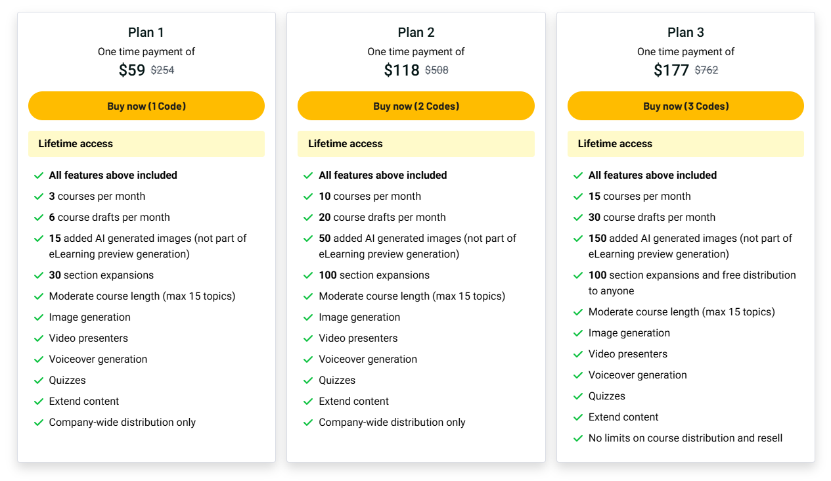Select the Plan 1 Lifetime access banner
831x481 pixels.
[x=146, y=144]
